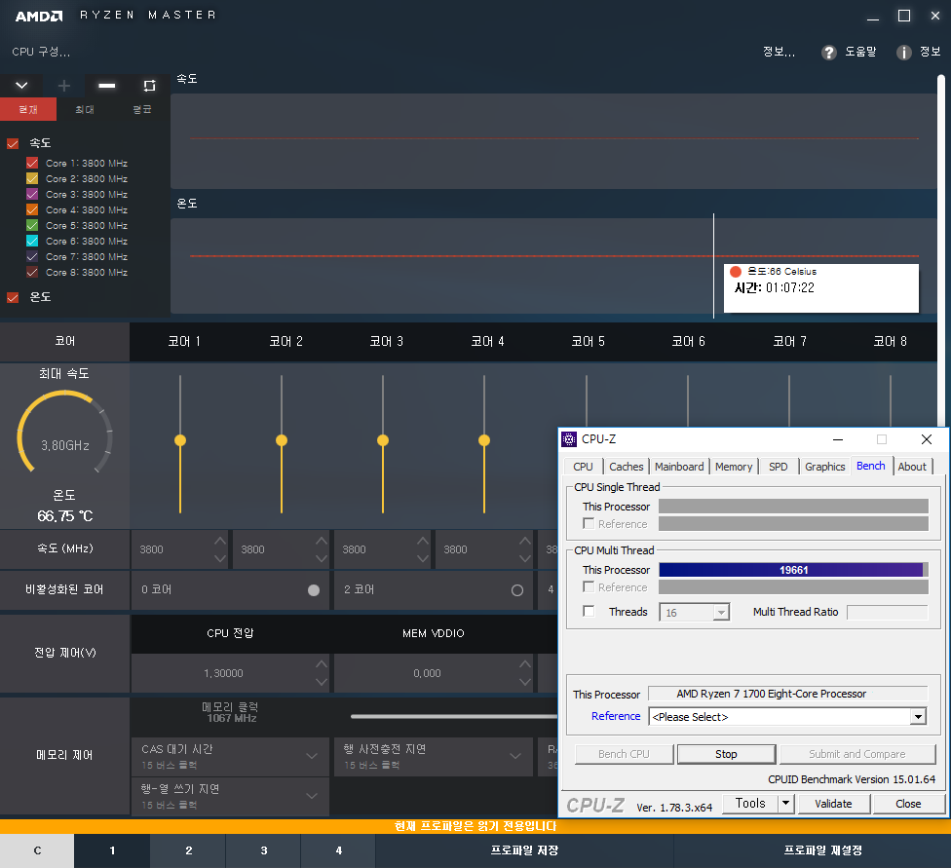Increase Core 4 speed with up arrow
The width and height of the screenshot is (951, 868).
click(x=524, y=540)
